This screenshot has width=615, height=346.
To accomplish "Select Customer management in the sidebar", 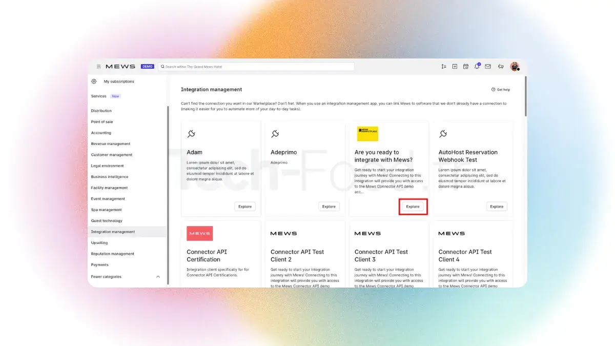I will 112,155.
